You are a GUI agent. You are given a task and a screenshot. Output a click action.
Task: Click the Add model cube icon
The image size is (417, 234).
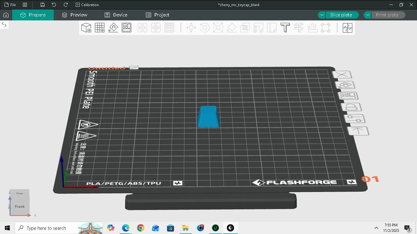point(86,28)
